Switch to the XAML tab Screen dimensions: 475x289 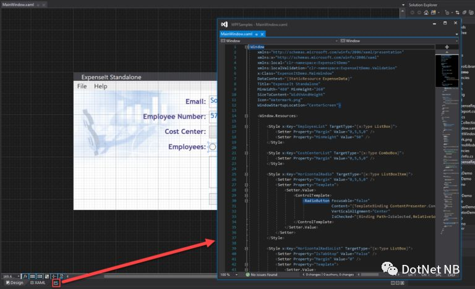(38, 283)
